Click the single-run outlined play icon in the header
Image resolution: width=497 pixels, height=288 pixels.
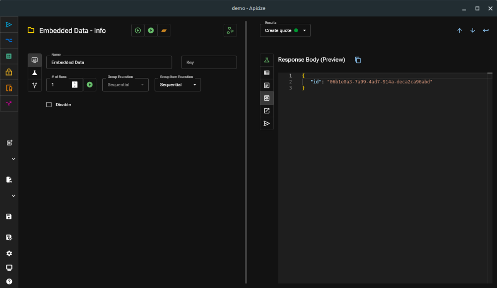(x=138, y=30)
